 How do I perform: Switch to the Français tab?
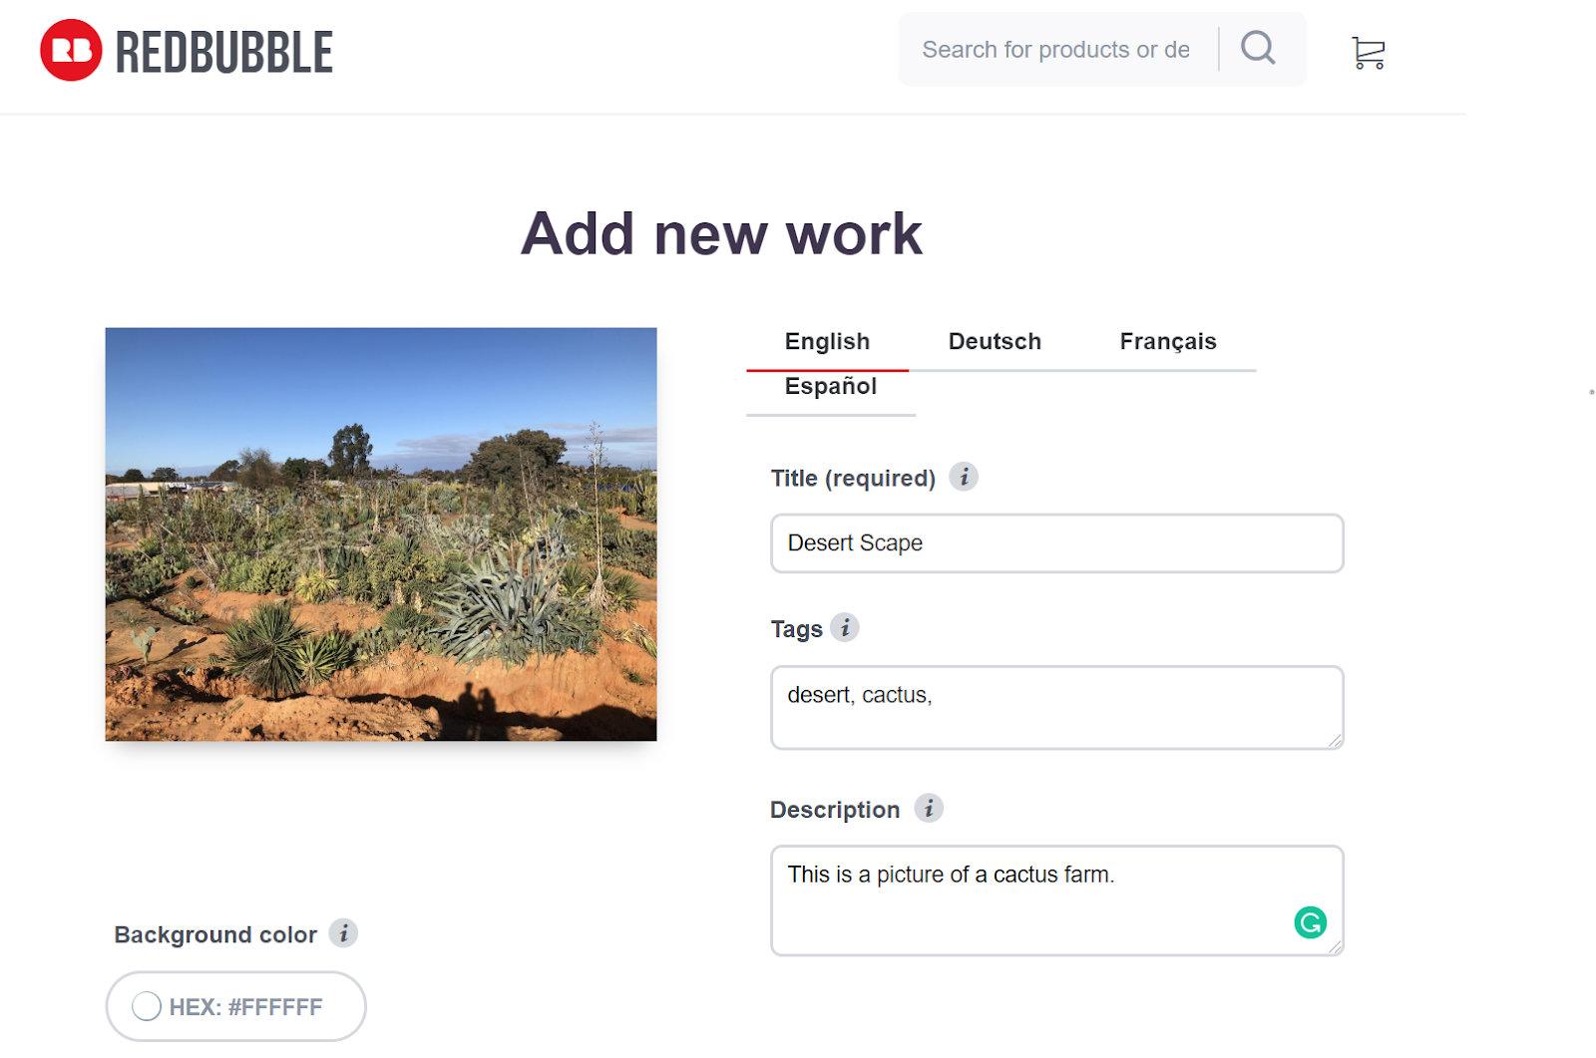pos(1167,341)
